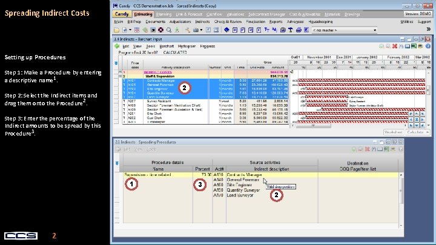
Task: Open the Check & Review menu
Action: click(x=228, y=22)
